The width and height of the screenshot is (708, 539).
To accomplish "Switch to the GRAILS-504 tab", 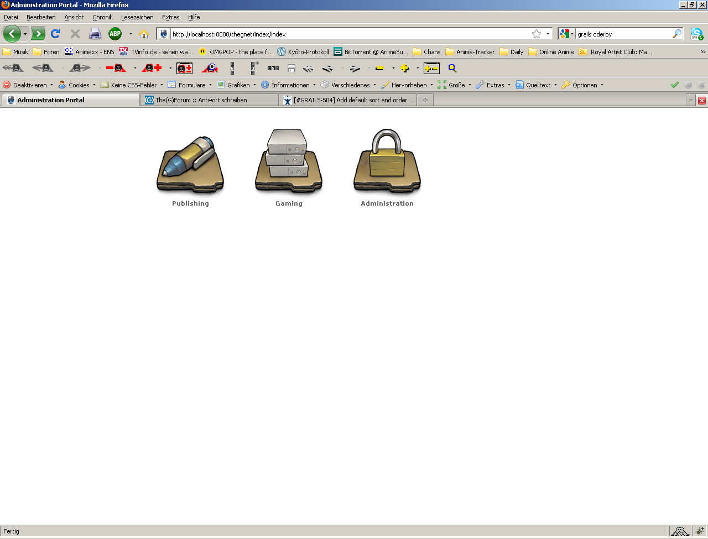I will click(349, 100).
